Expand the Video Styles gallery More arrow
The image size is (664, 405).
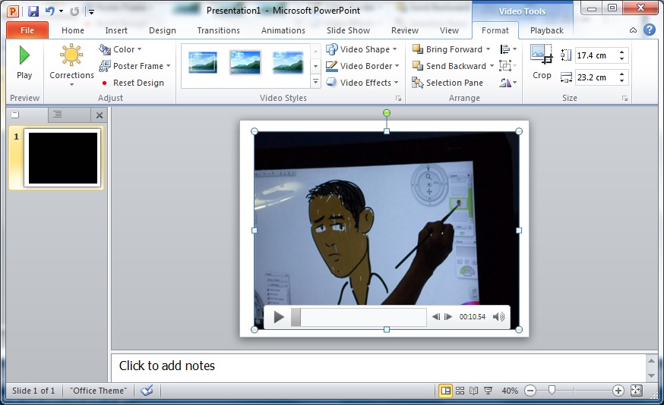[315, 81]
